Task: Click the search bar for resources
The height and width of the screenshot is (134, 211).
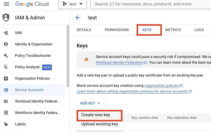Action: 148,4
